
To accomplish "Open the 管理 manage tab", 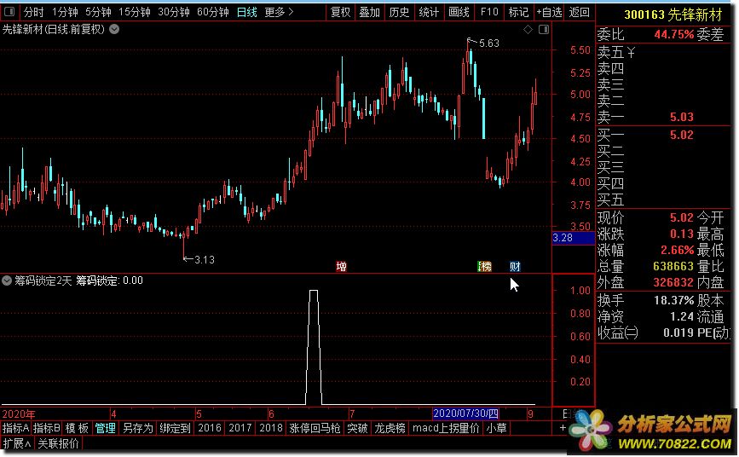I will [105, 428].
